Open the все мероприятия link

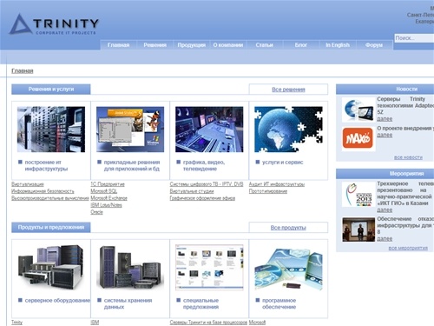408,248
